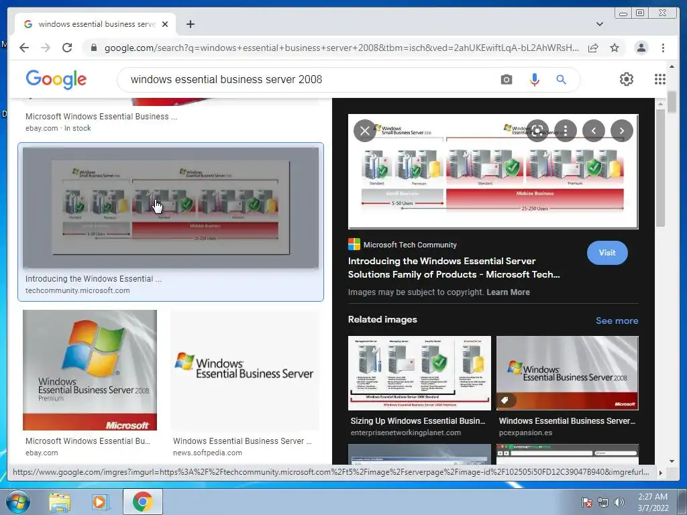Open Chrome's three-dot menu

click(x=663, y=48)
